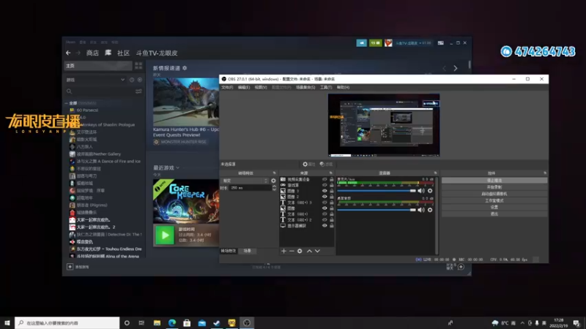
Task: Open desktop audio settings gear
Action: (x=430, y=210)
